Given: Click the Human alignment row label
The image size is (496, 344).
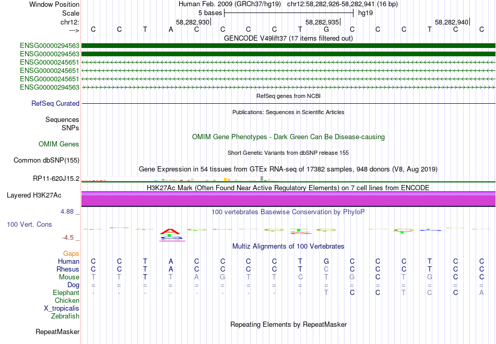Looking at the screenshot, I should (68, 261).
